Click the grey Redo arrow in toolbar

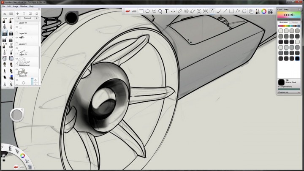(x=134, y=11)
